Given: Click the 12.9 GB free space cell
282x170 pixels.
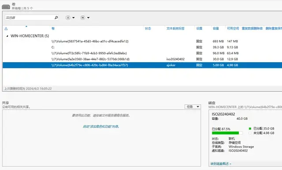Looking at the screenshot, I should point(232,59).
